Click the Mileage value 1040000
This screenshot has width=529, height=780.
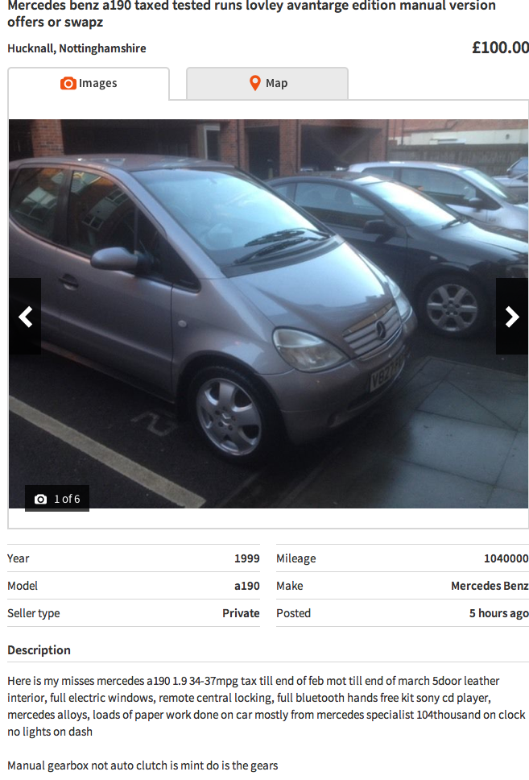coord(506,558)
